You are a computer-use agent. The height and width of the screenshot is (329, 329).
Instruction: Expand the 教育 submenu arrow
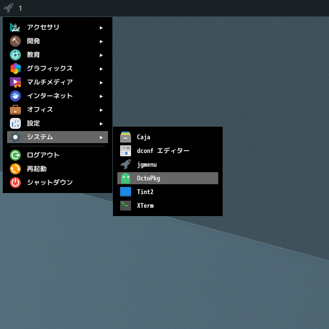pos(101,55)
